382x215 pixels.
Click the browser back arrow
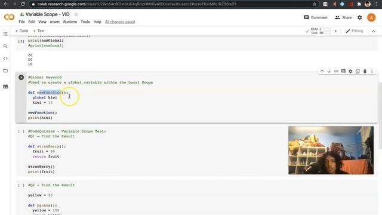coord(6,4)
